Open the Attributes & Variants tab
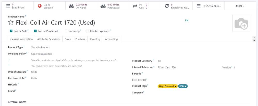 49,39
